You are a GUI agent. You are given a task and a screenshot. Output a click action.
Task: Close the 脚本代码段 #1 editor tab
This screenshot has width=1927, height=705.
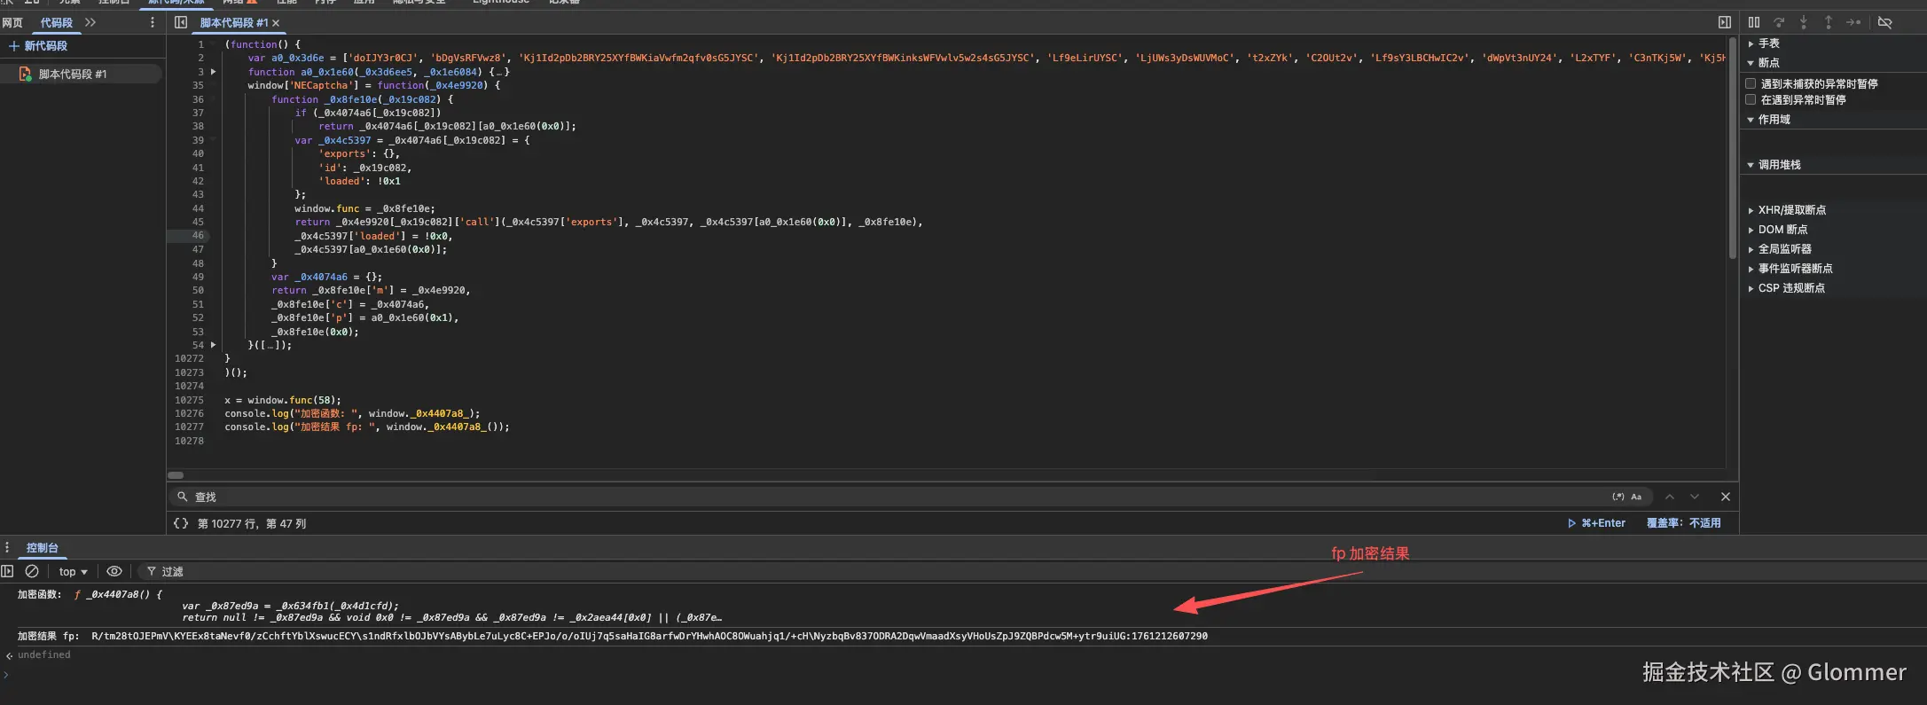click(x=276, y=23)
